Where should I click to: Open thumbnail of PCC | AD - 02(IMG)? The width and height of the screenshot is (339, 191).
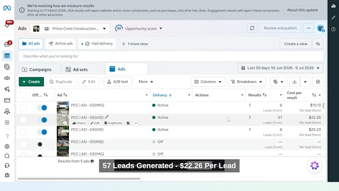pos(63,108)
